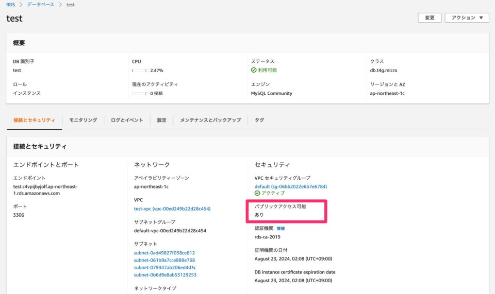This screenshot has height=294, width=495.
Task: Open the ログとイベント tab
Action: (x=127, y=120)
